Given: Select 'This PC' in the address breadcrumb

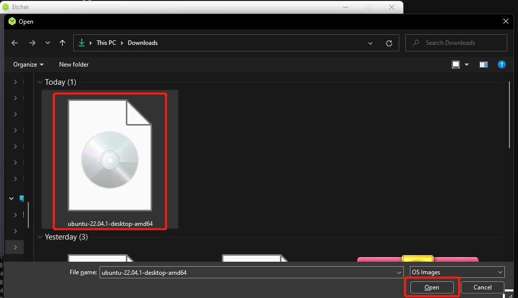Looking at the screenshot, I should click(x=106, y=43).
